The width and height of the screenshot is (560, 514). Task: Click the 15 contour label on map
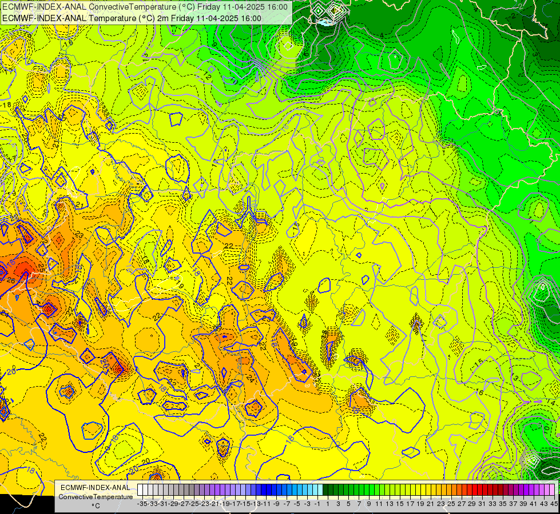point(479,363)
